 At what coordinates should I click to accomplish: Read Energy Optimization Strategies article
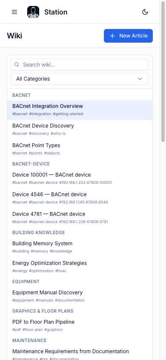point(80,267)
